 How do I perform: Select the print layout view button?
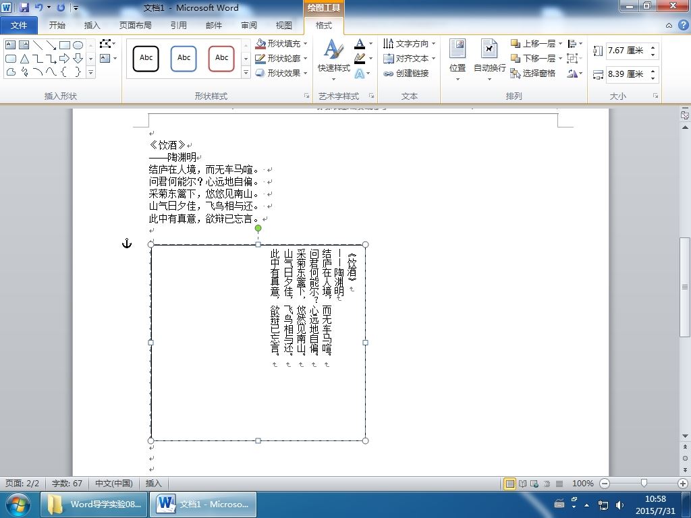pos(510,484)
